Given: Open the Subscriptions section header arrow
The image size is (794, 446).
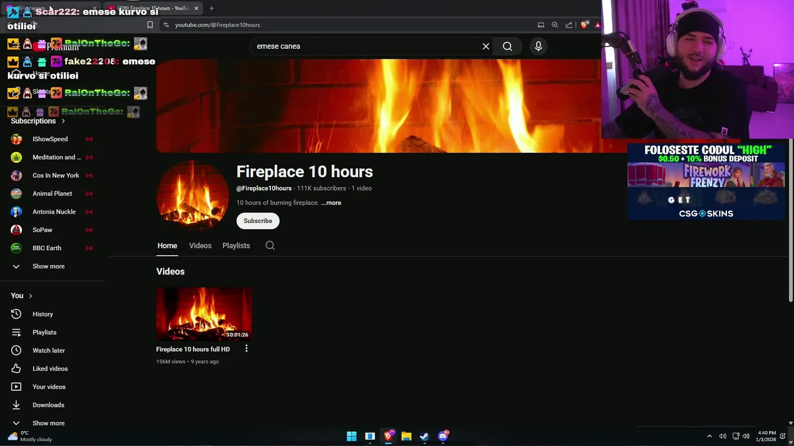Looking at the screenshot, I should [63, 121].
